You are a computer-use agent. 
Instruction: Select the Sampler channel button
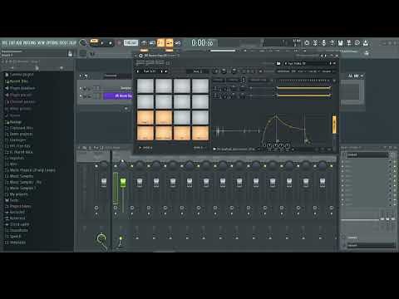(x=118, y=88)
